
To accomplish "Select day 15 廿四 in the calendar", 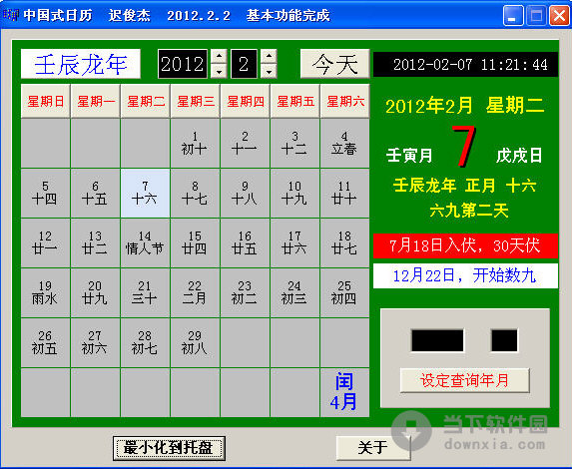I will [x=196, y=243].
